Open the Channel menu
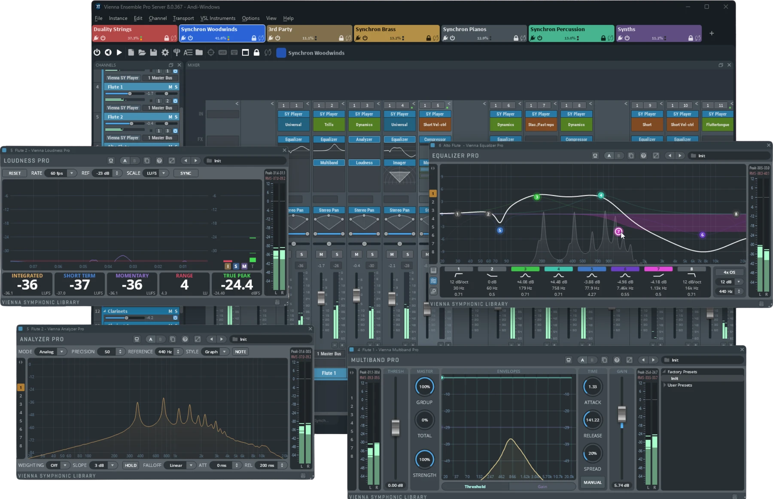 click(158, 18)
